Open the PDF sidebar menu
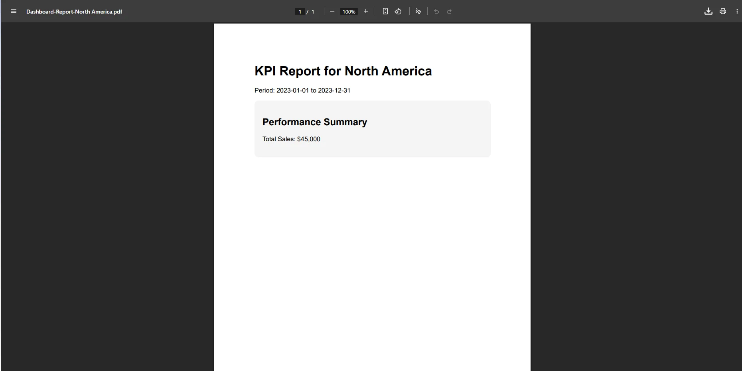This screenshot has width=742, height=371. coord(13,11)
